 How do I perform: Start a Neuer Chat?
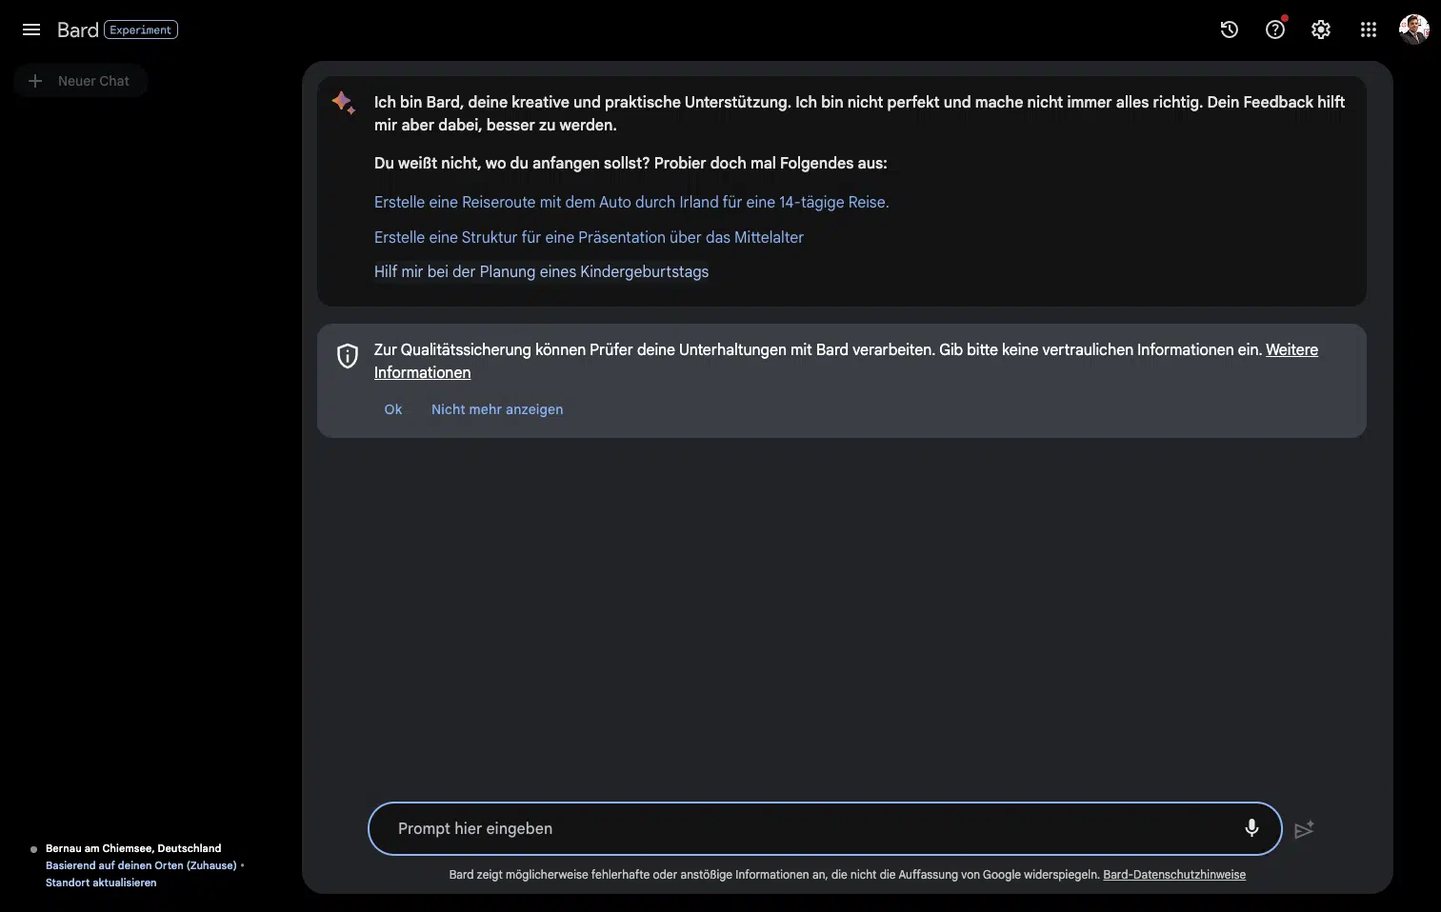[80, 81]
